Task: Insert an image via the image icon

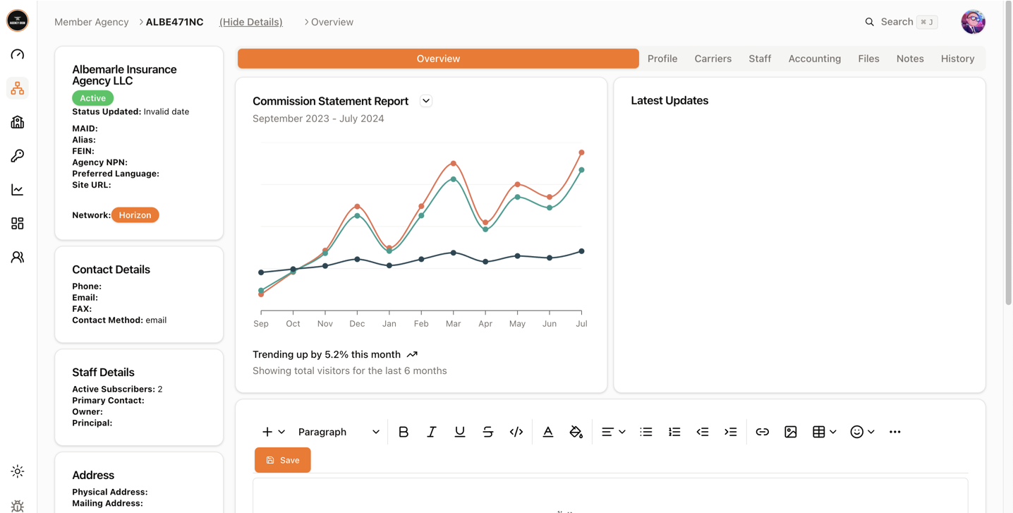Action: click(790, 432)
